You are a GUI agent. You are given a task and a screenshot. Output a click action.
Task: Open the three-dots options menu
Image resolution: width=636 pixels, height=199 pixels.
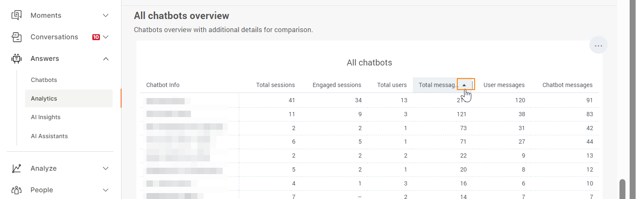coord(598,45)
